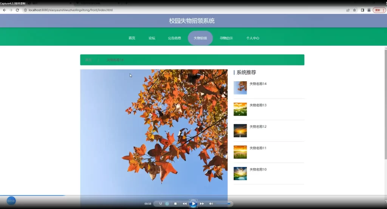Open the 寻物启示 navigation item
The height and width of the screenshot is (209, 387).
[226, 38]
